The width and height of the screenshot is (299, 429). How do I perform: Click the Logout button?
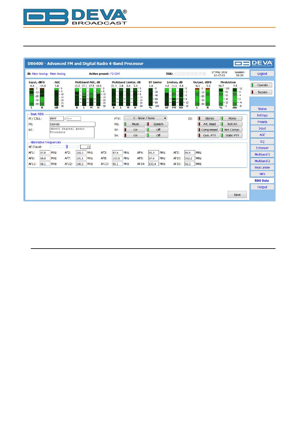262,73
